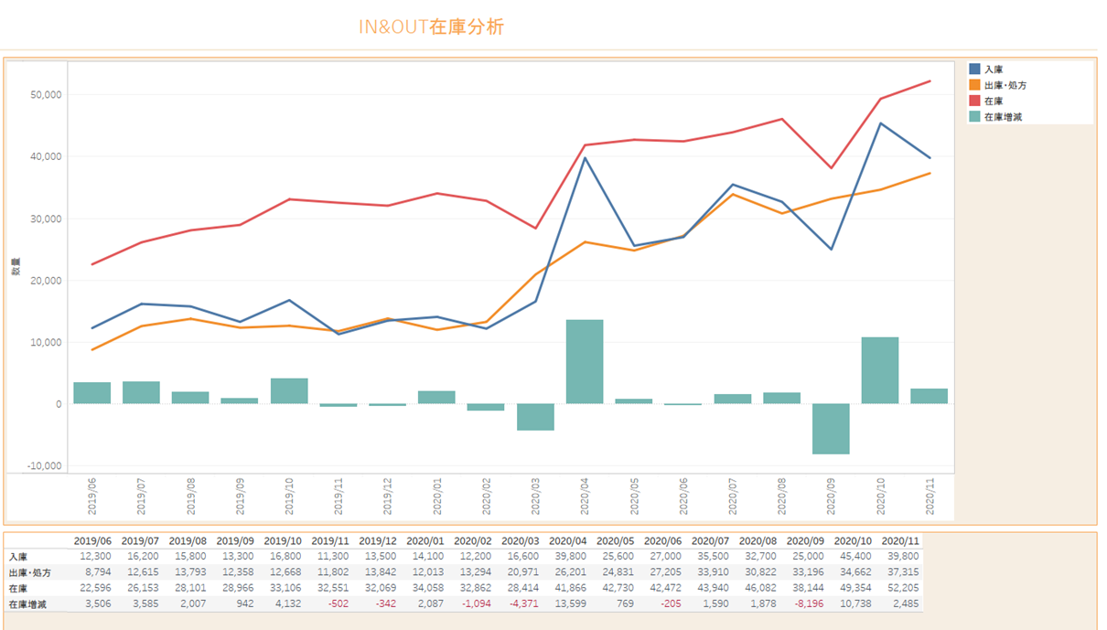Click the 2019/06 teal bar in chart

[x=92, y=393]
